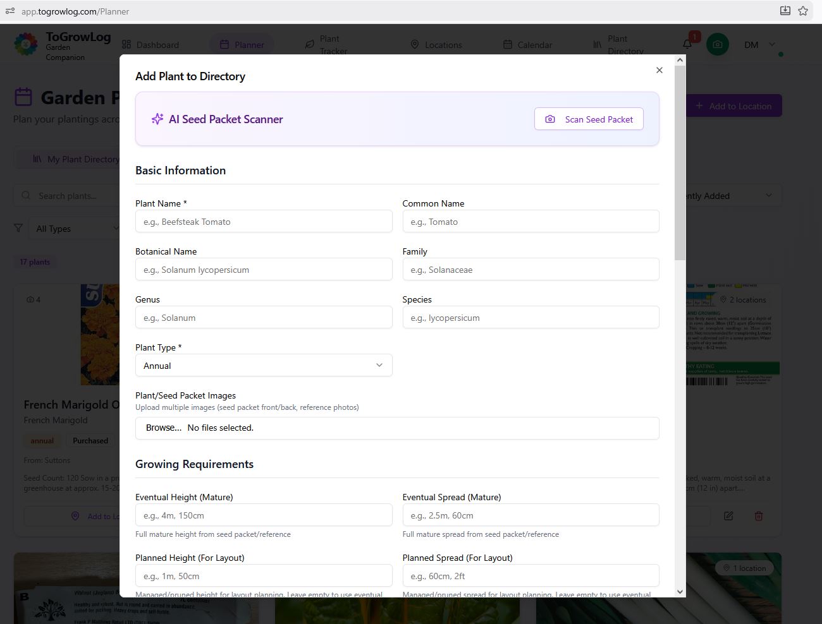Open the Plant Type dropdown

coord(264,366)
